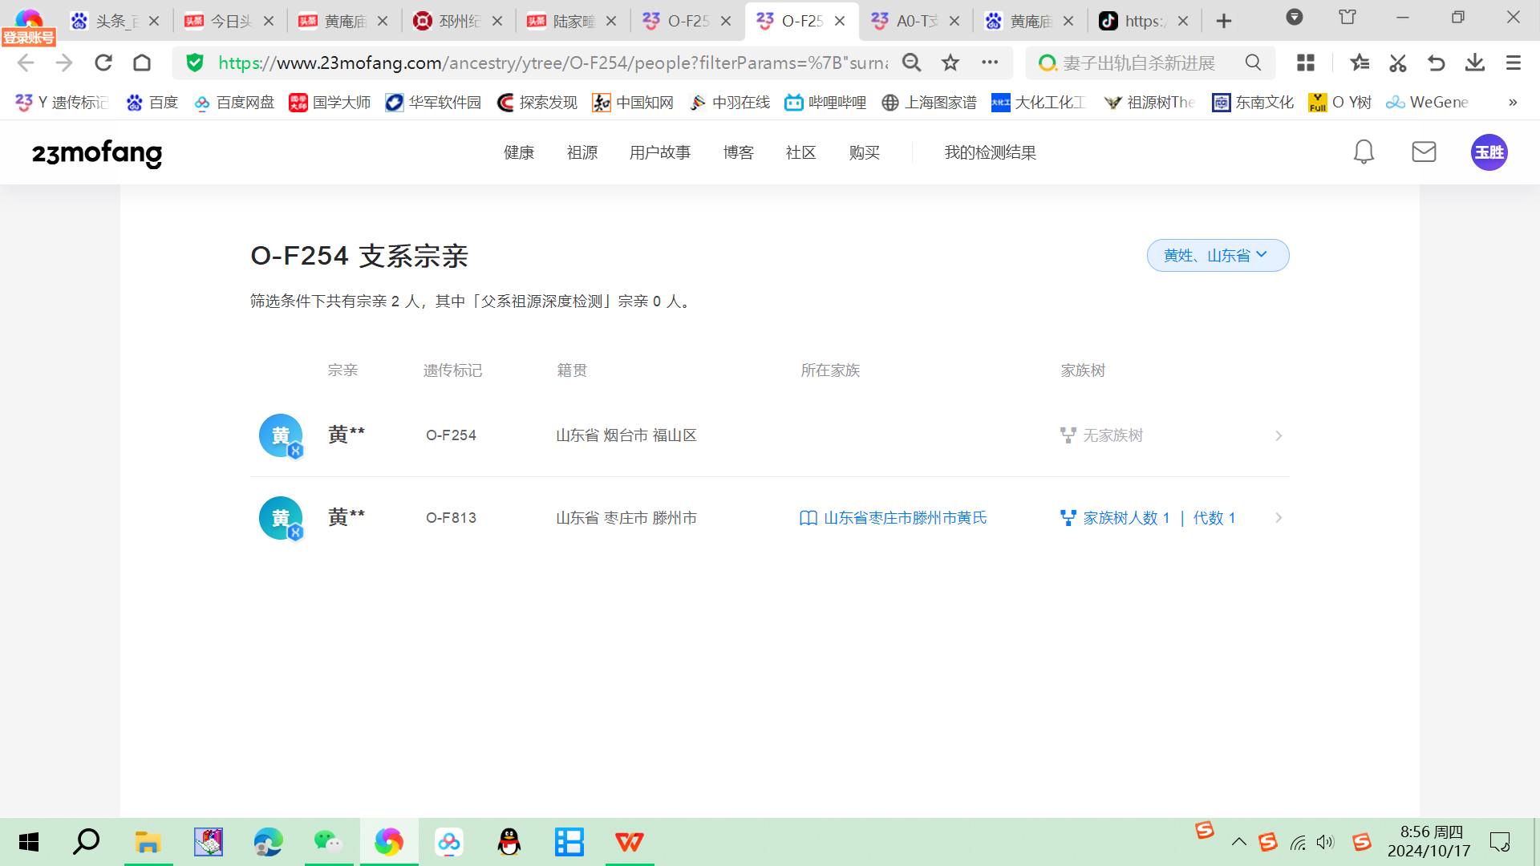Bookmark page with the star icon
The width and height of the screenshot is (1540, 866).
click(950, 63)
